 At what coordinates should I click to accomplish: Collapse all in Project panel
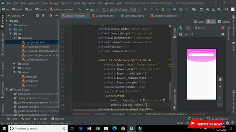coord(43,15)
